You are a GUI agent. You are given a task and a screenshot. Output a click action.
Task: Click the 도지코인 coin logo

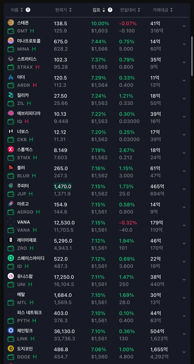tap(11, 349)
